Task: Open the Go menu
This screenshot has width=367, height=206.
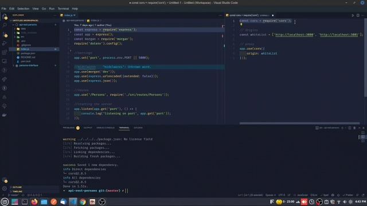Action: click(x=44, y=9)
